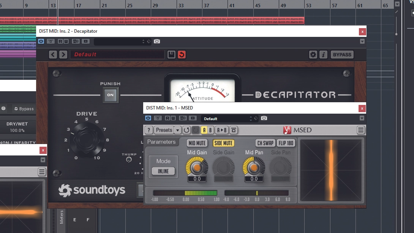Copy A to B in MSED
This screenshot has height=233, width=414.
(222, 130)
